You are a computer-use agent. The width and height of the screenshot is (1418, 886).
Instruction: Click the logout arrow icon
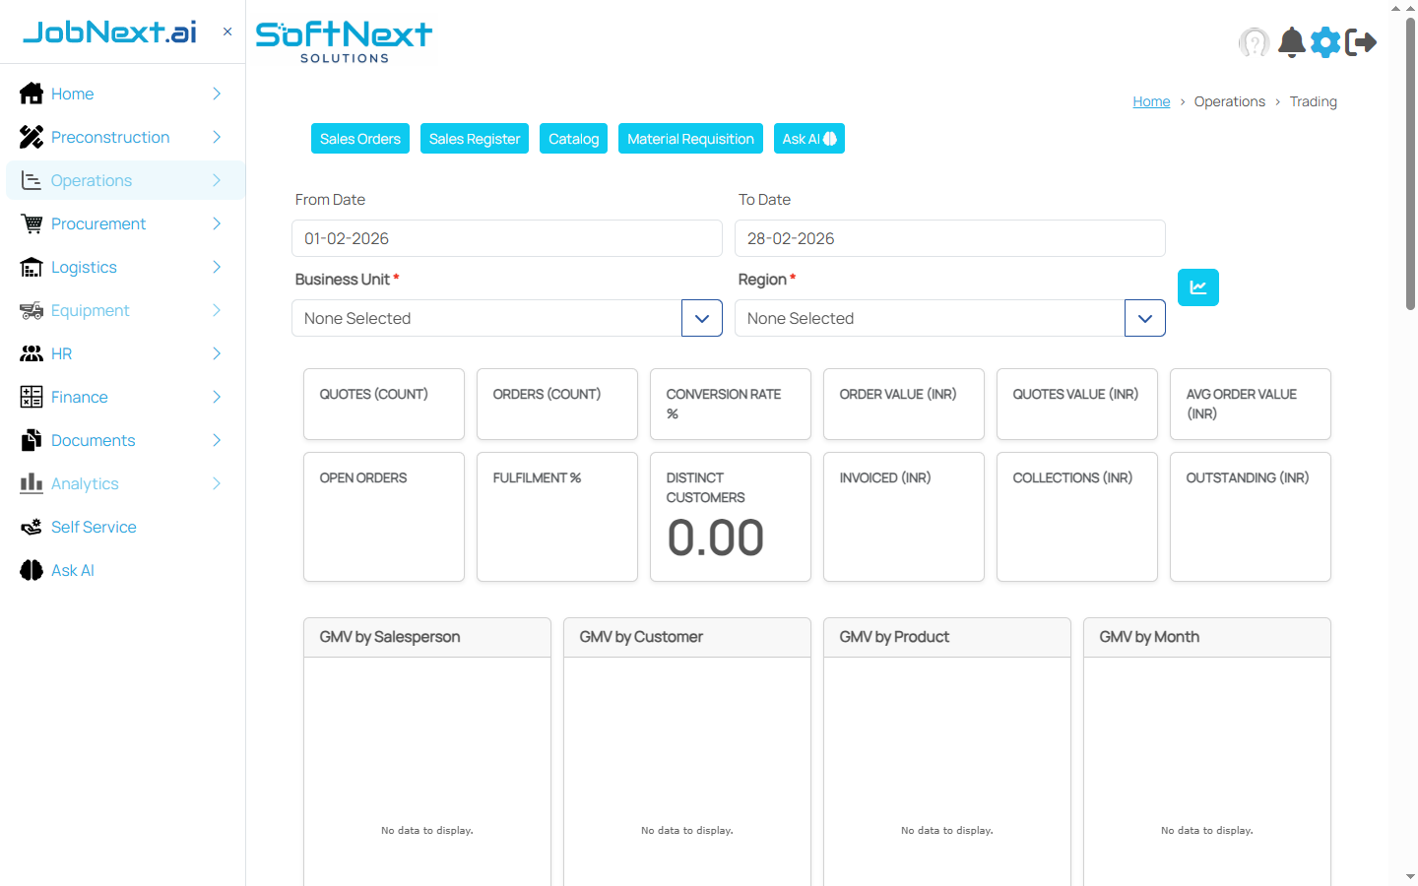click(x=1361, y=42)
